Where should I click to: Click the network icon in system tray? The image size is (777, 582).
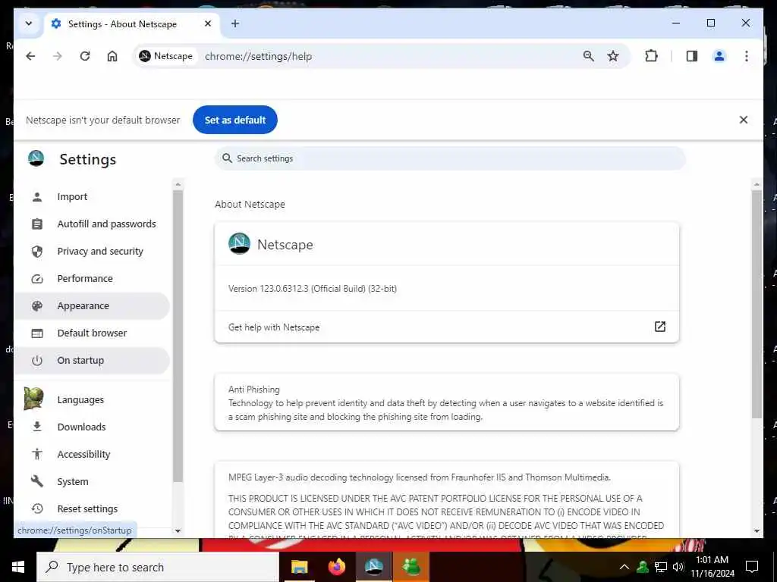(x=661, y=567)
